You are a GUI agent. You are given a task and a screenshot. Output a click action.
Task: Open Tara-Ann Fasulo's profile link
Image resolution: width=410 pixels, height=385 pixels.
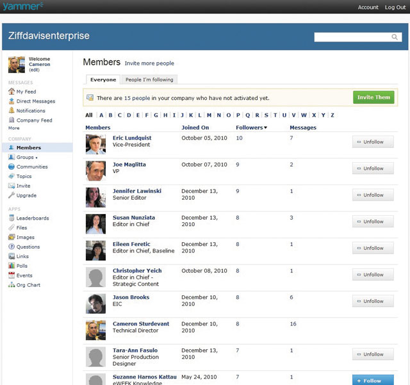pyautogui.click(x=135, y=350)
